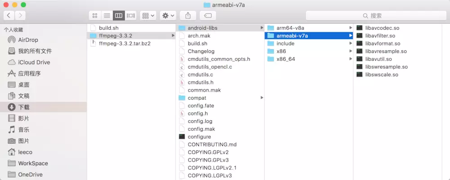Select the CONTRIBUTING.md file
450x180 pixels.
(220, 144)
